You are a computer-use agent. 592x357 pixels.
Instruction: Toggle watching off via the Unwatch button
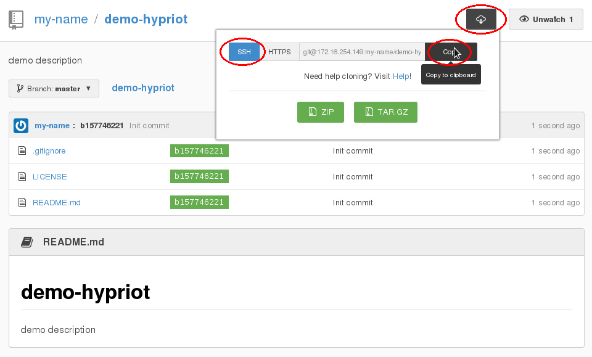click(546, 19)
